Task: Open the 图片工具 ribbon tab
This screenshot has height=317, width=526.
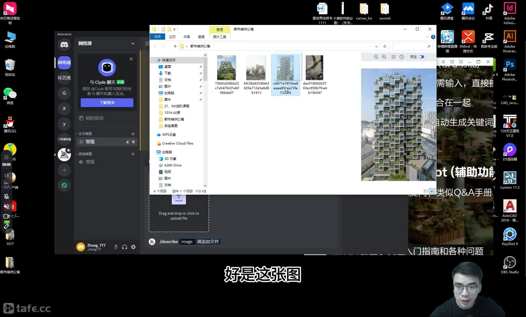Action: pos(220,37)
